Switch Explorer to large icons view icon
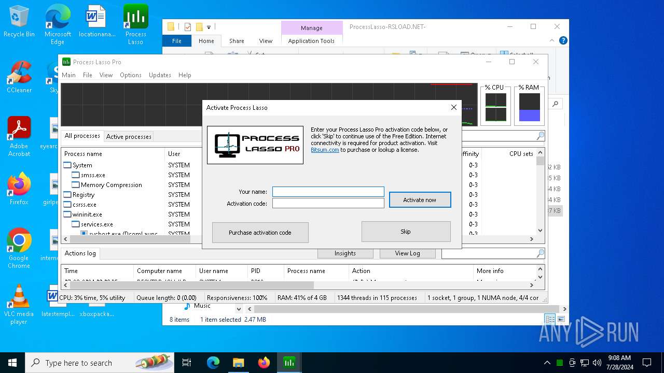The height and width of the screenshot is (373, 664). [561, 319]
